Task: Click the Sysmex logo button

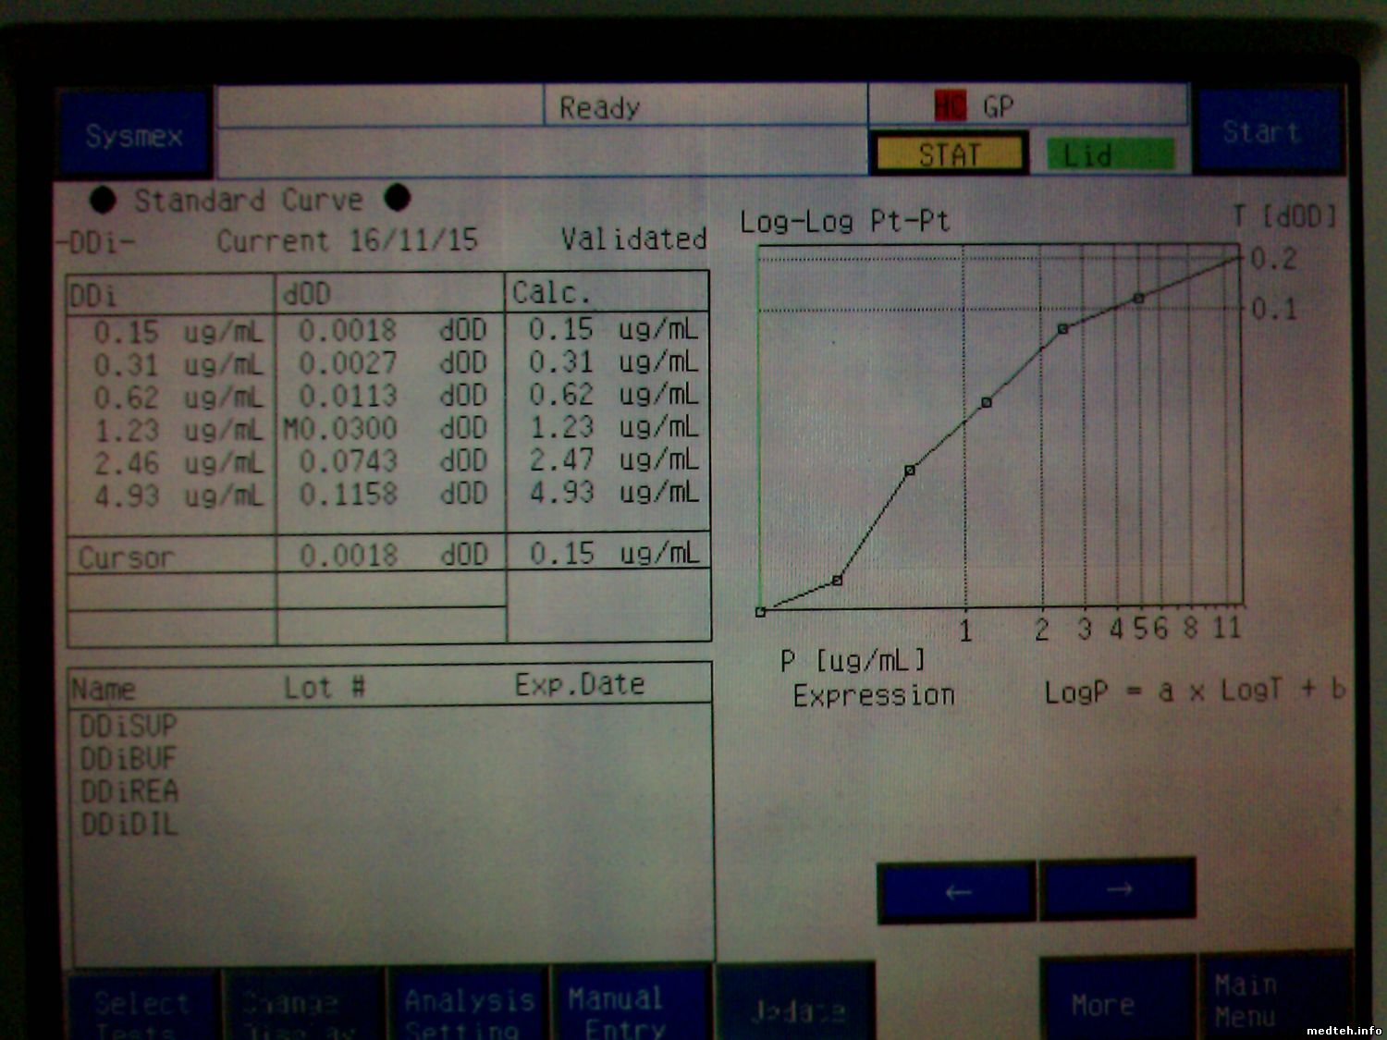Action: click(135, 135)
